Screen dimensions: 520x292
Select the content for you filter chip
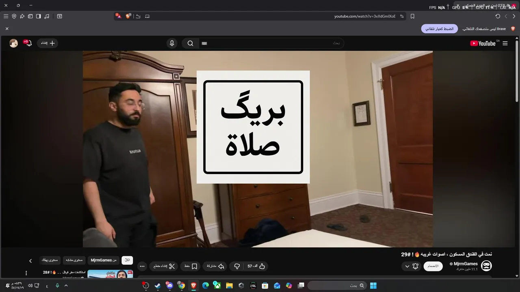pos(50,260)
